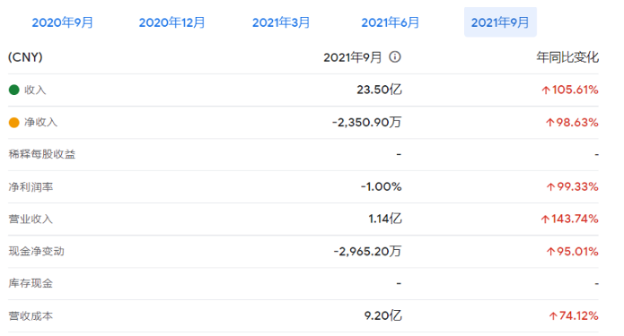Select the 营收成本 row label

coord(31,316)
